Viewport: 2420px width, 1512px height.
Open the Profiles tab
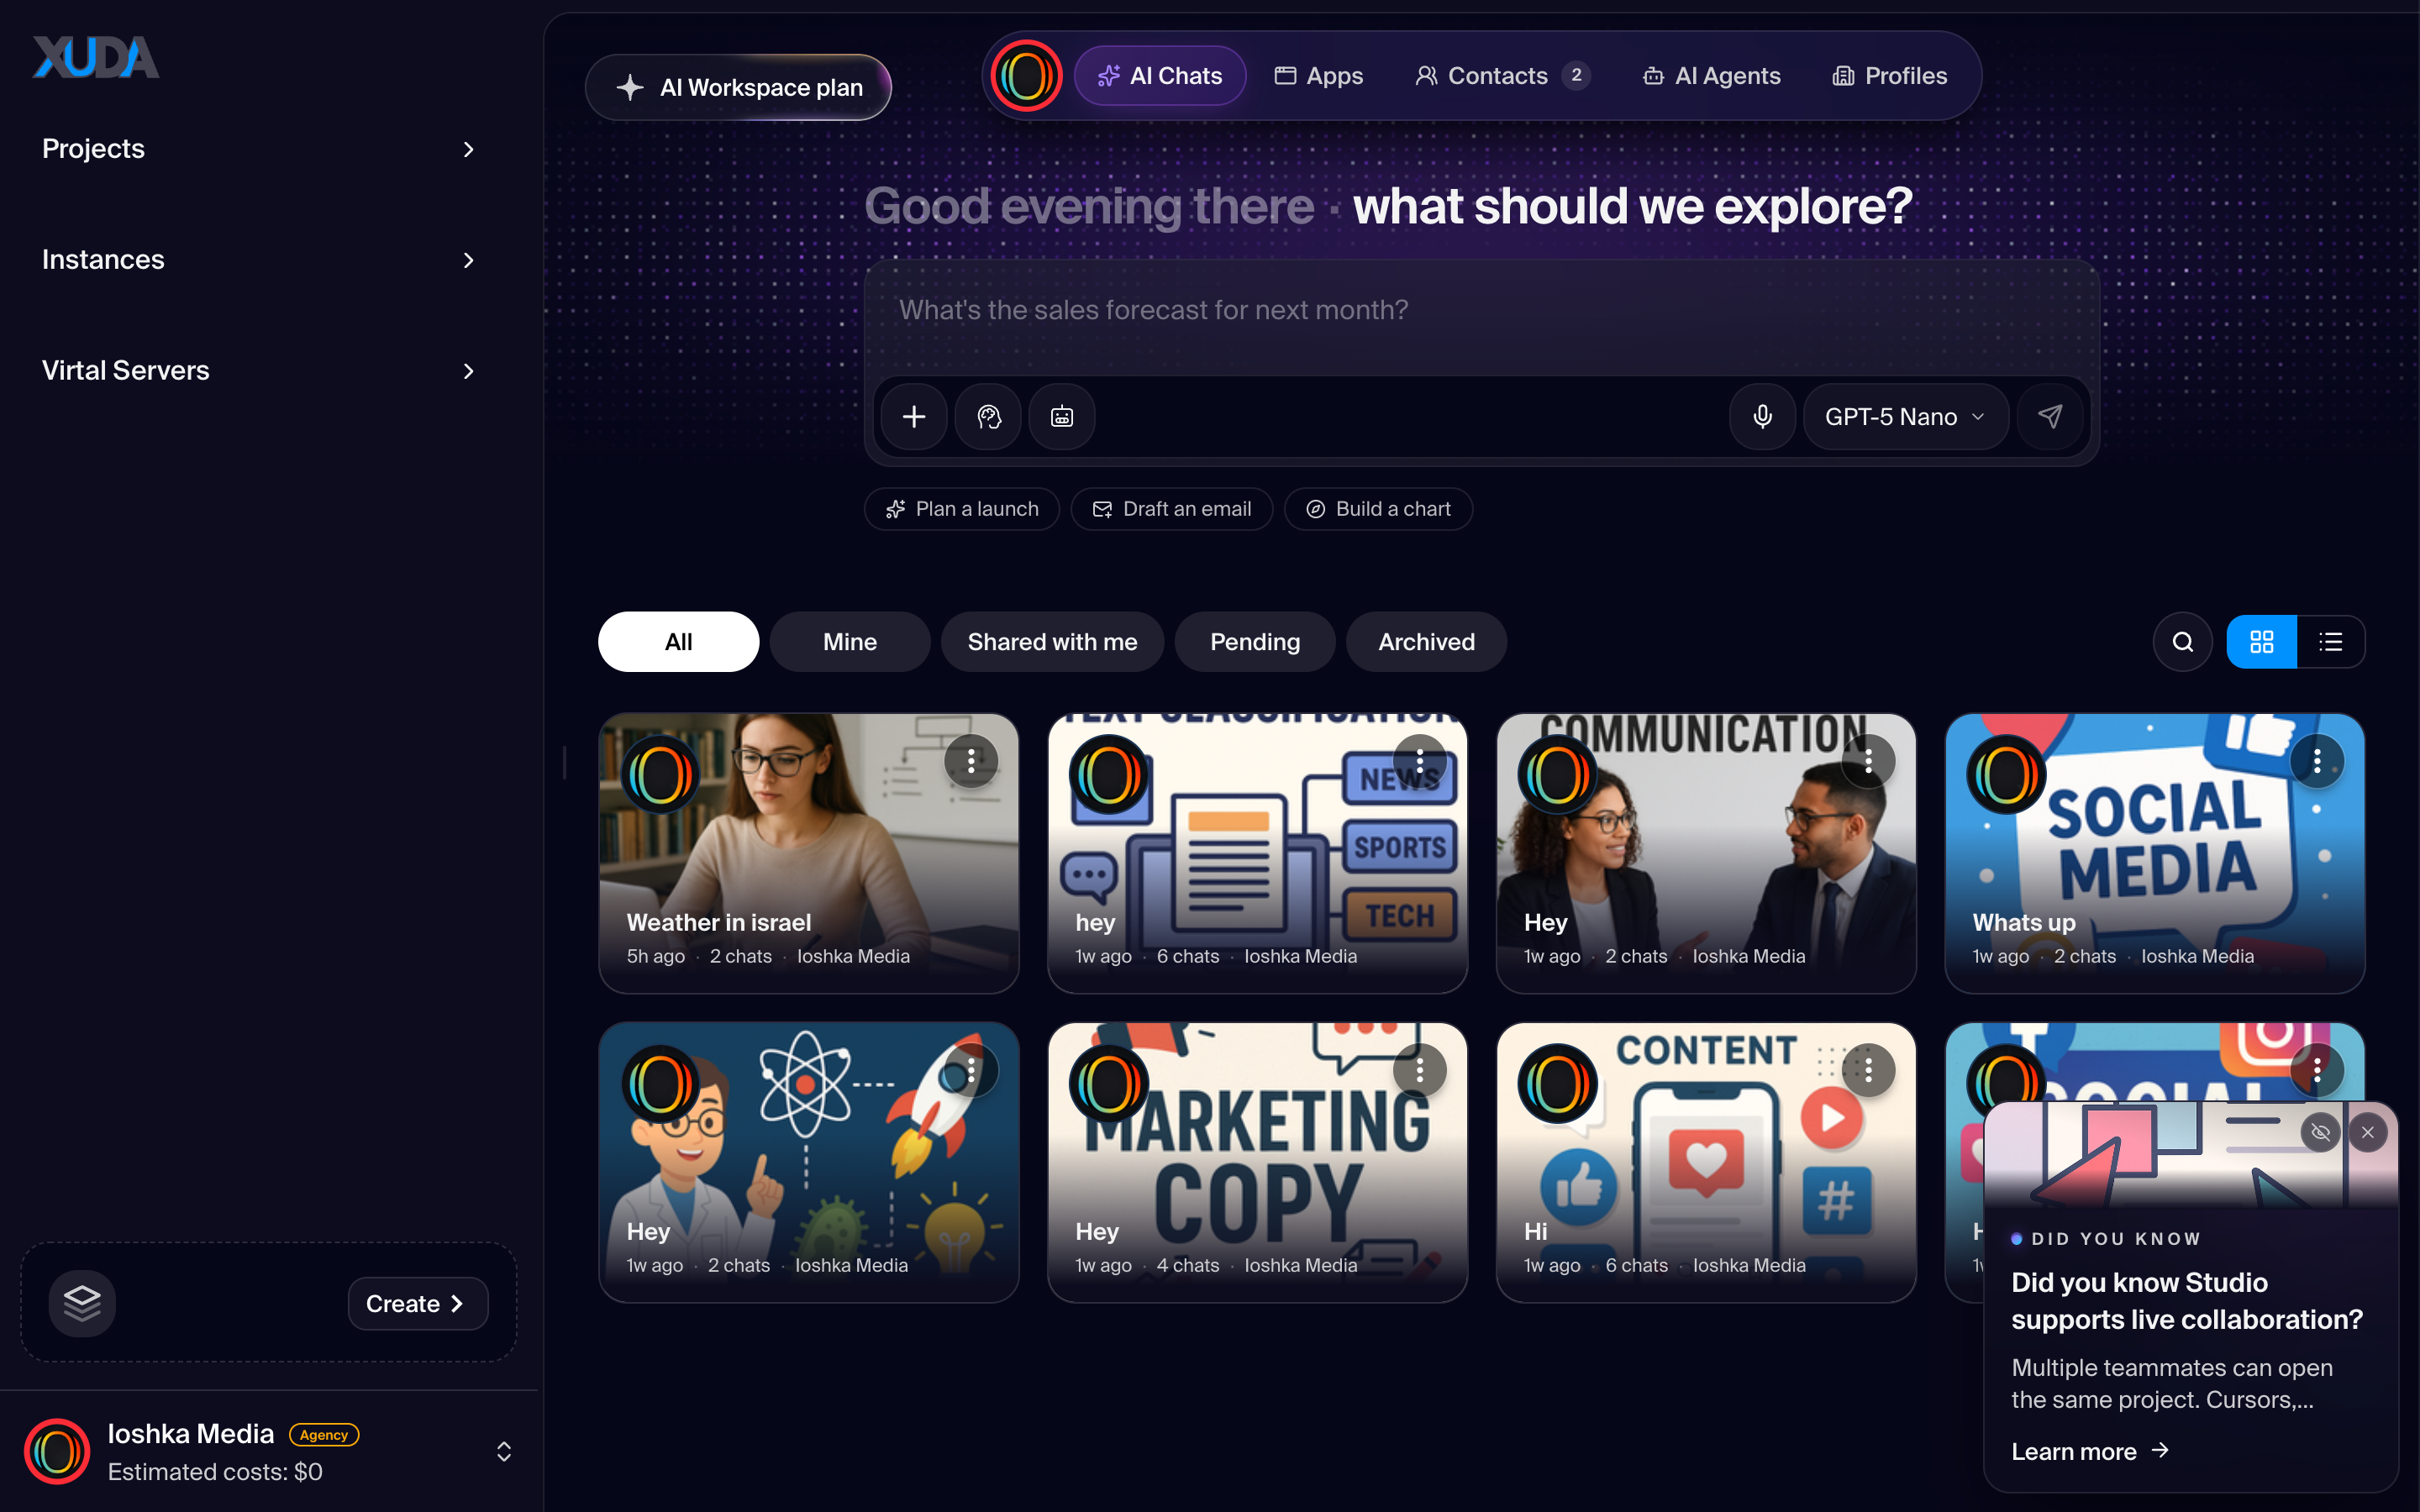click(1889, 76)
